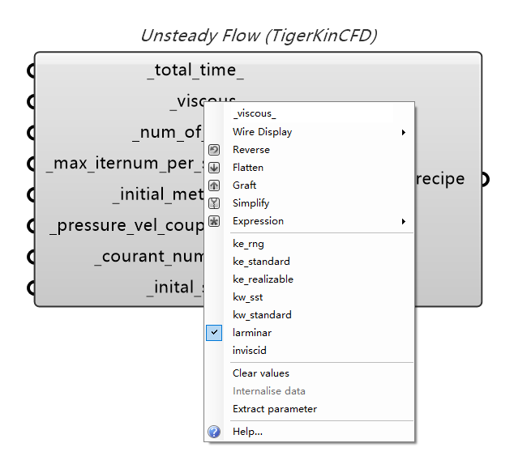Click the Reverse icon in context menu
The width and height of the screenshot is (514, 456).
tap(214, 150)
